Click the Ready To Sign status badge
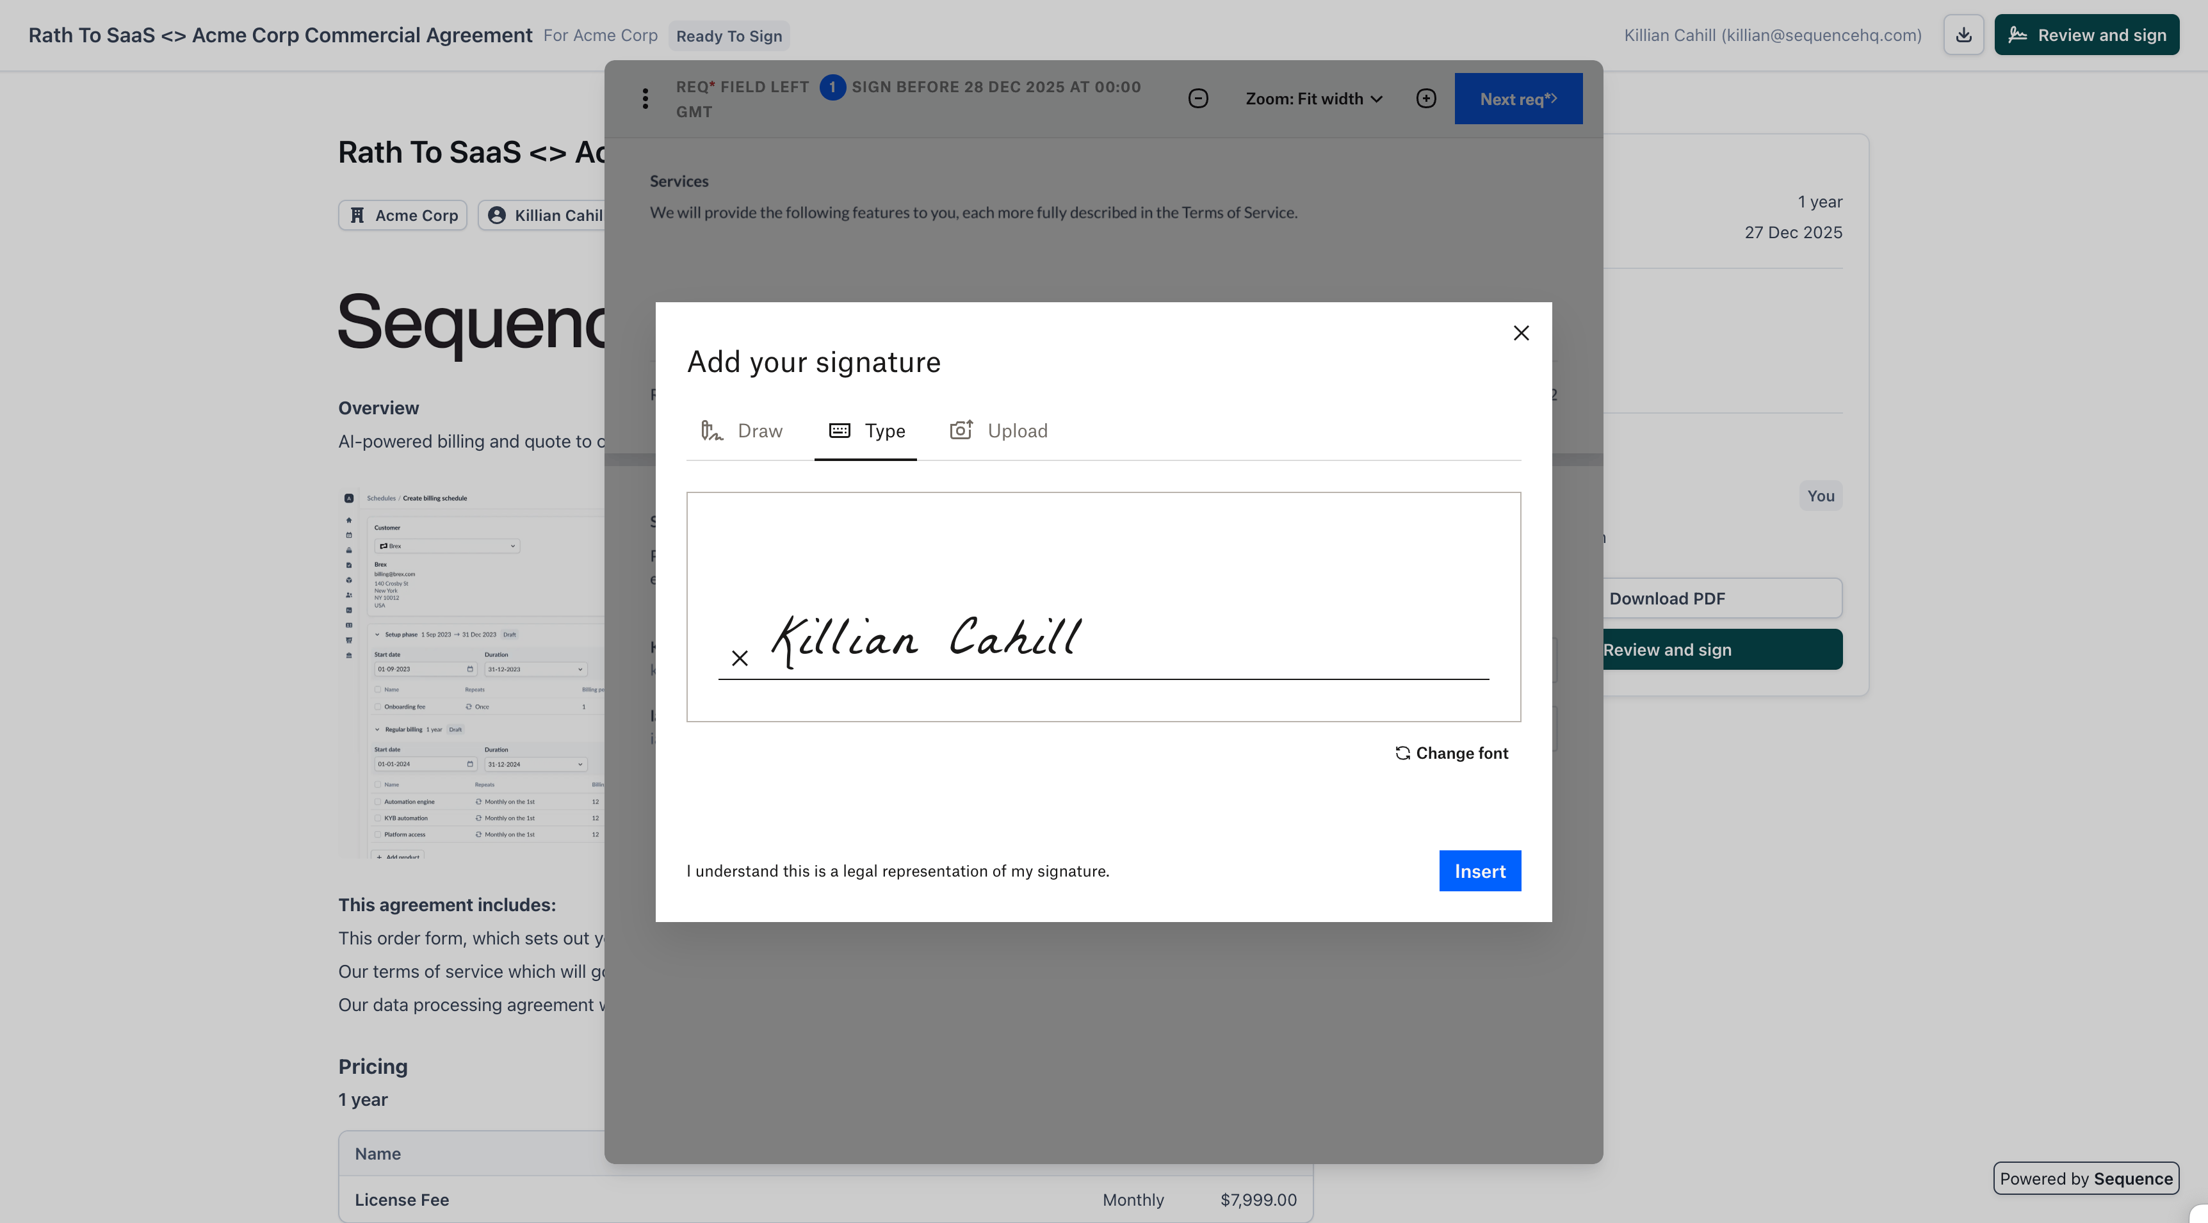 (729, 35)
